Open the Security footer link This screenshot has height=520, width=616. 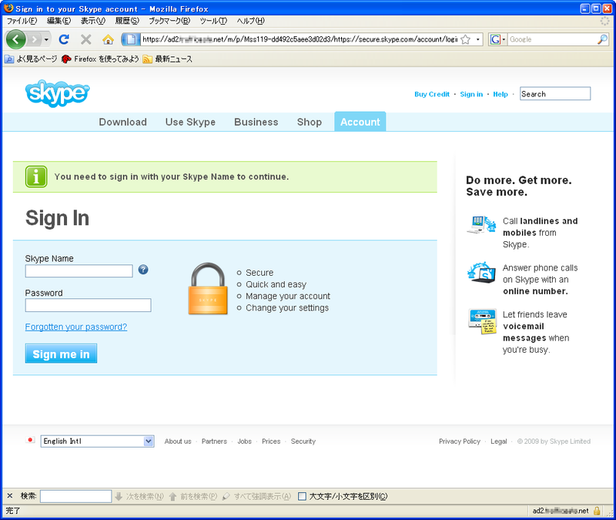click(x=303, y=441)
